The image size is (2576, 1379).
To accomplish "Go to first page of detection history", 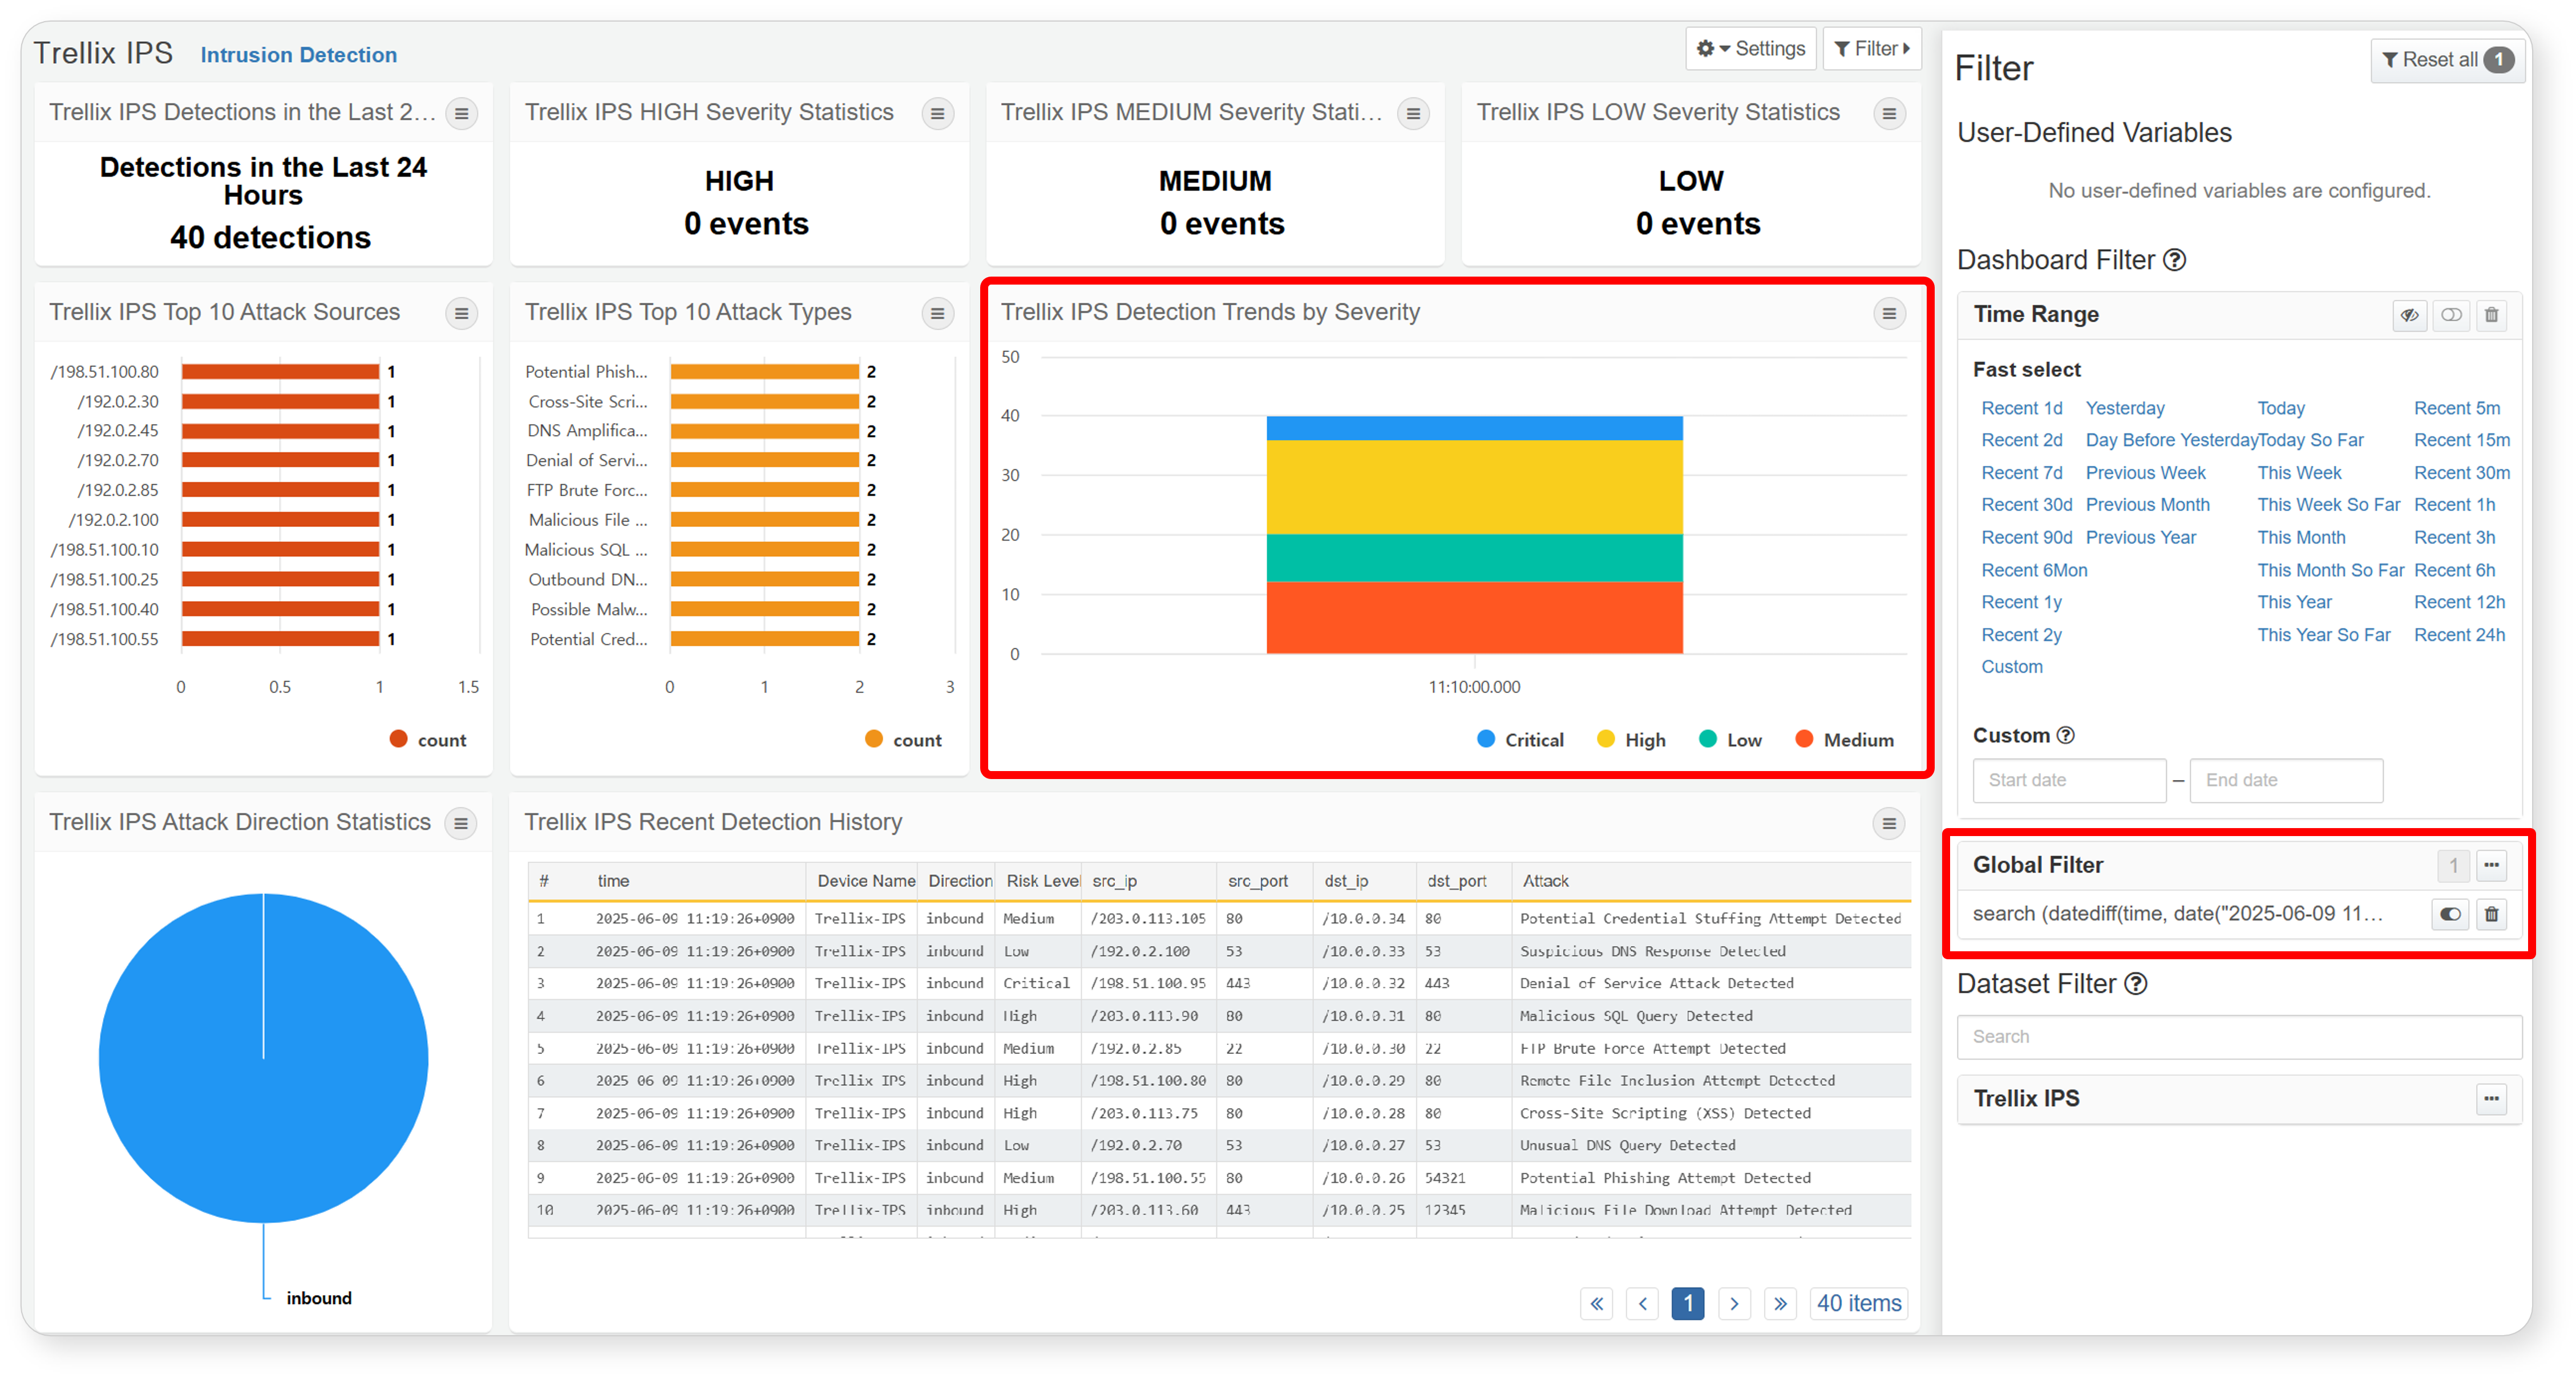I will coord(1597,1304).
